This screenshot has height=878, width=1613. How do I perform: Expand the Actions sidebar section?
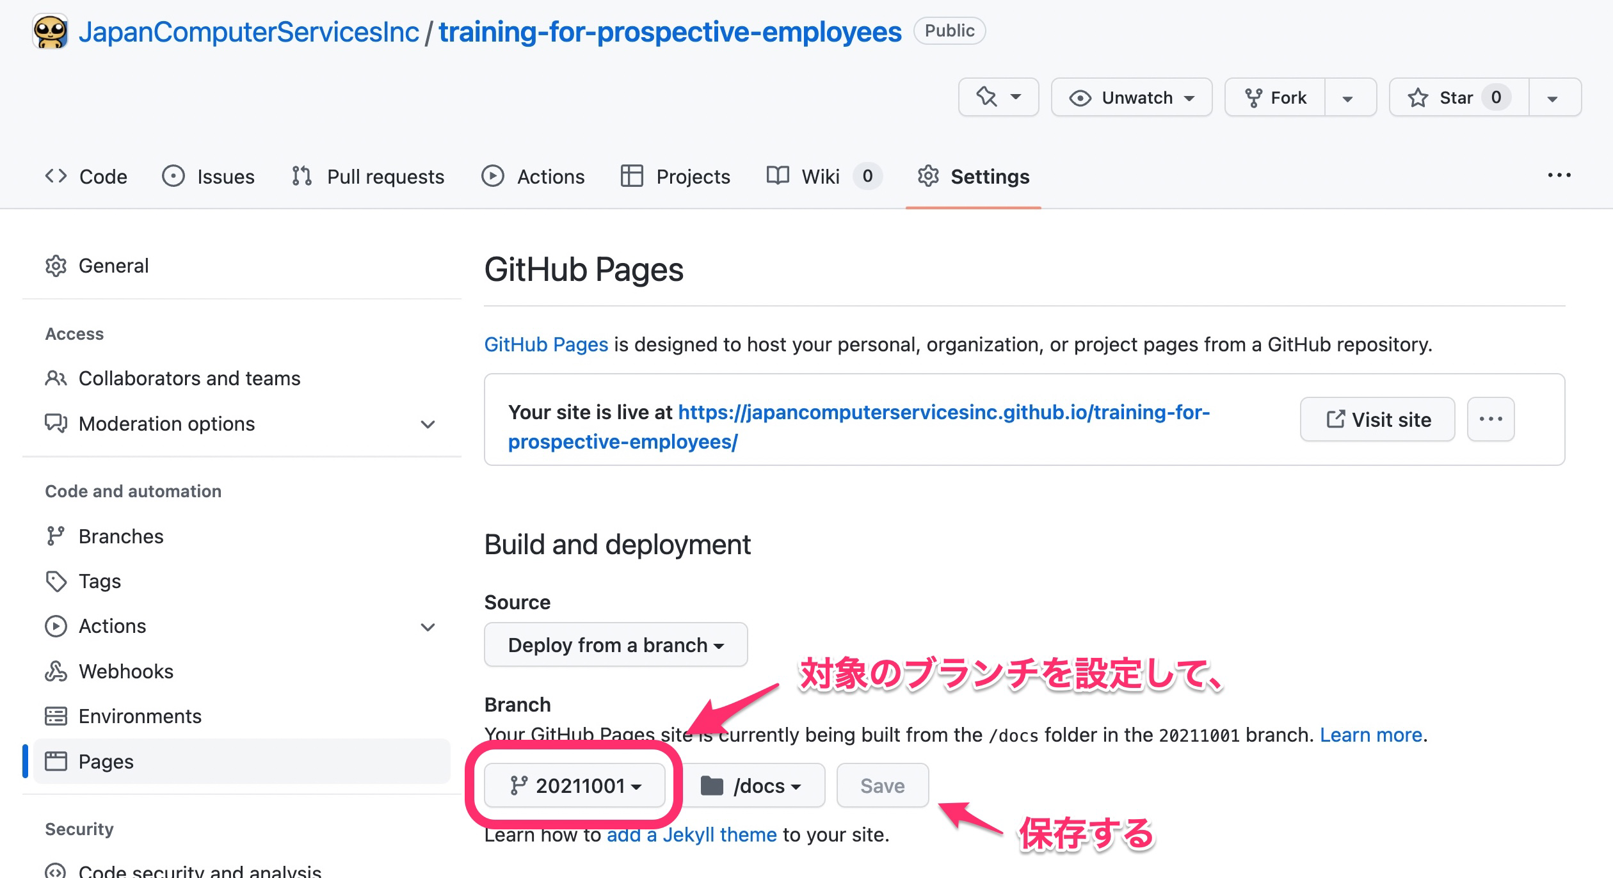pos(428,626)
